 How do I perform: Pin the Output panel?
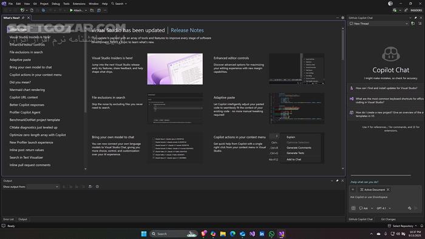(337, 181)
